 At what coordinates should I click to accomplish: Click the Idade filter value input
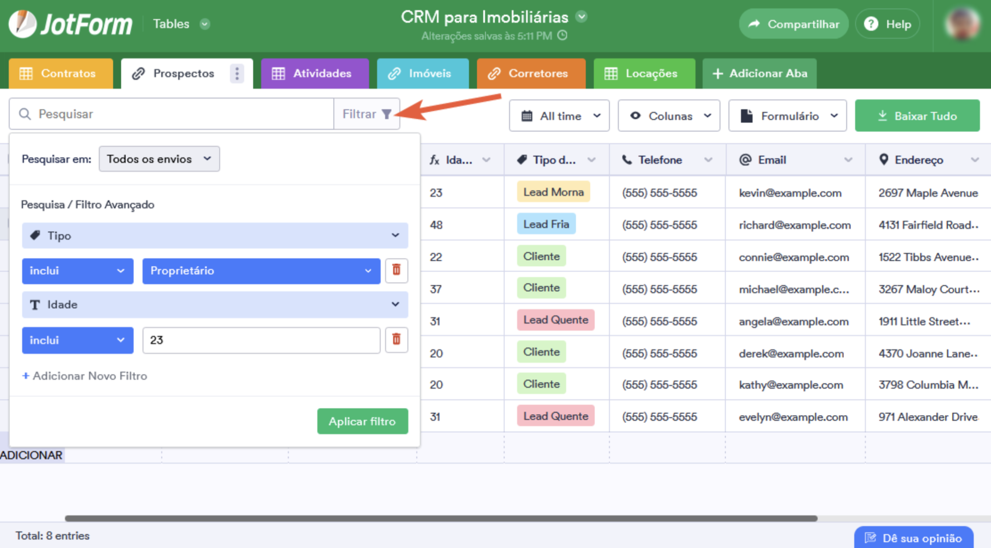tap(261, 340)
